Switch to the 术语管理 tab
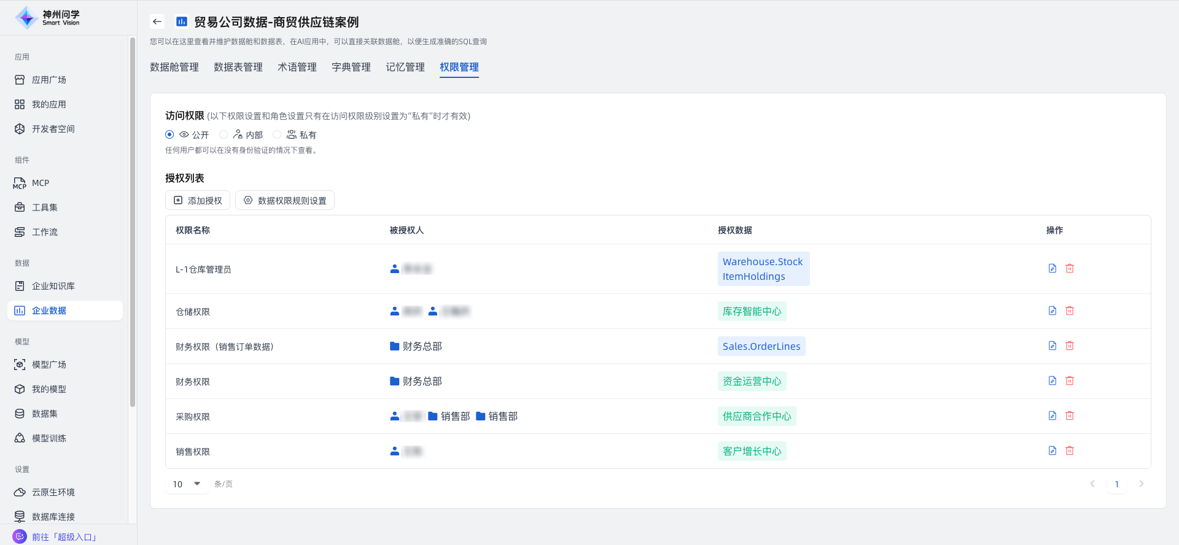The image size is (1179, 545). click(297, 67)
